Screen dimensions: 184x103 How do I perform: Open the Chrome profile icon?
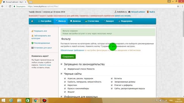click(169, 1)
